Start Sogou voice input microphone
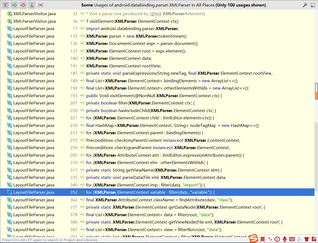Screen dimensions: 318x243 click(284, 239)
